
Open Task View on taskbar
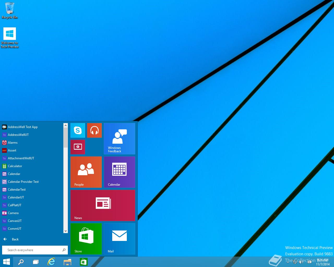[36, 262]
